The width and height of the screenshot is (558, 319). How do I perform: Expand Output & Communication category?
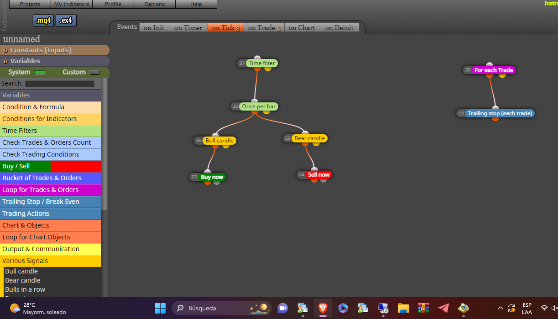tap(51, 249)
